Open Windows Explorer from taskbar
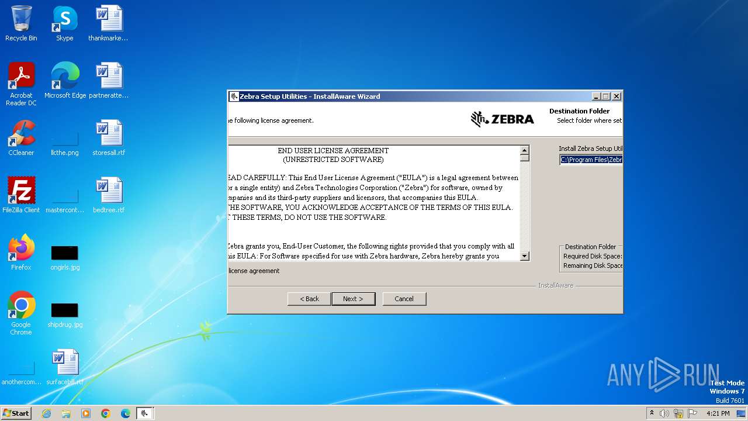The height and width of the screenshot is (421, 748). point(66,413)
